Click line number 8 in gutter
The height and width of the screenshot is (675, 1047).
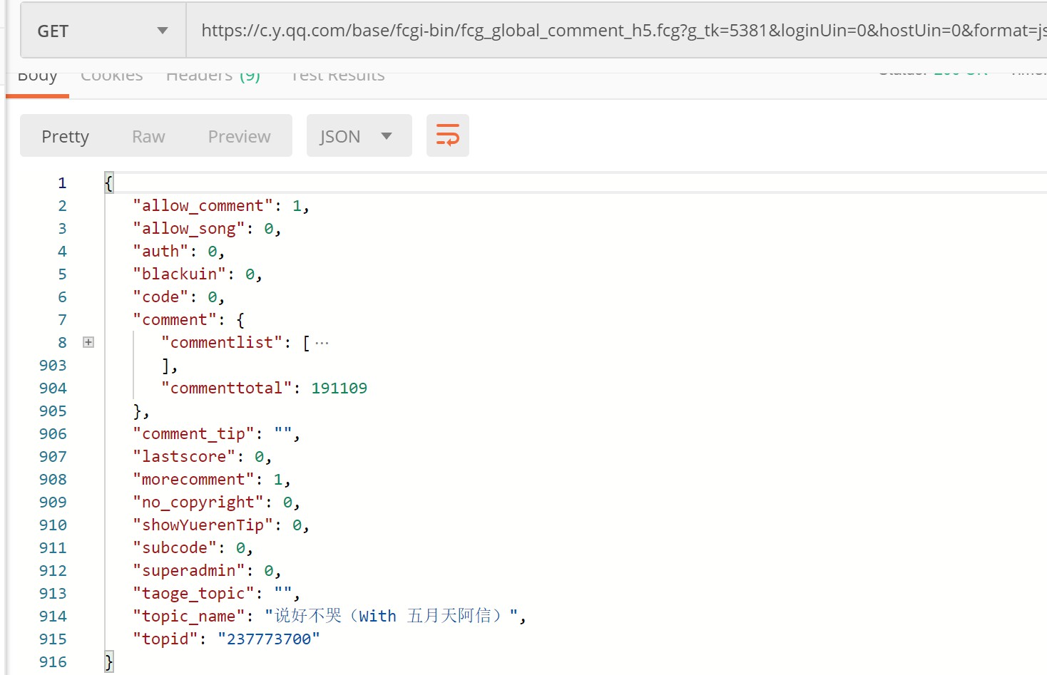[62, 342]
